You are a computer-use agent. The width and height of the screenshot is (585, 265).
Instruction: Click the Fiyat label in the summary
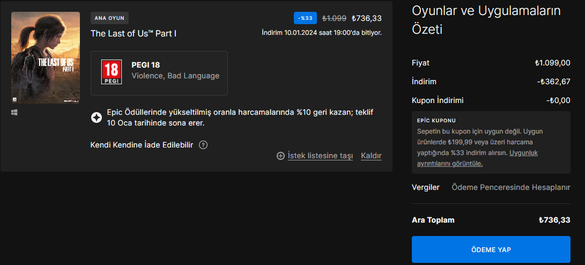click(x=420, y=63)
